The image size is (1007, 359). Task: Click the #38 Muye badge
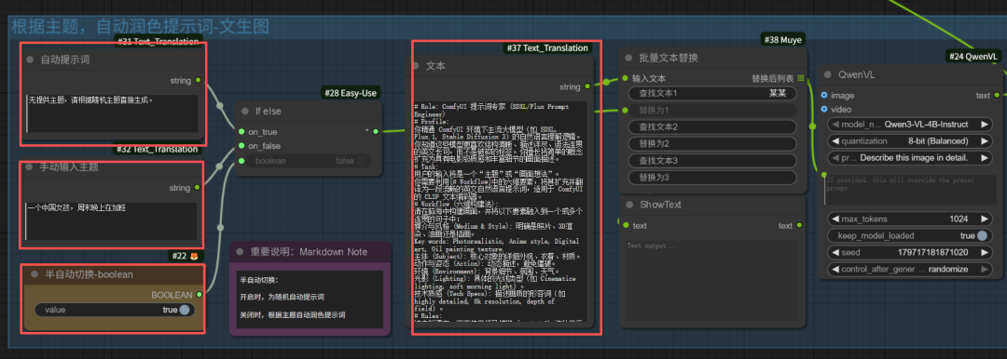tap(783, 40)
